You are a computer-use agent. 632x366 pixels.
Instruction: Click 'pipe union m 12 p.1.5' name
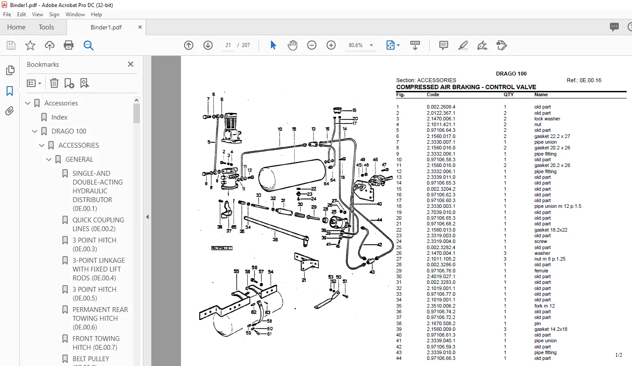(x=558, y=207)
